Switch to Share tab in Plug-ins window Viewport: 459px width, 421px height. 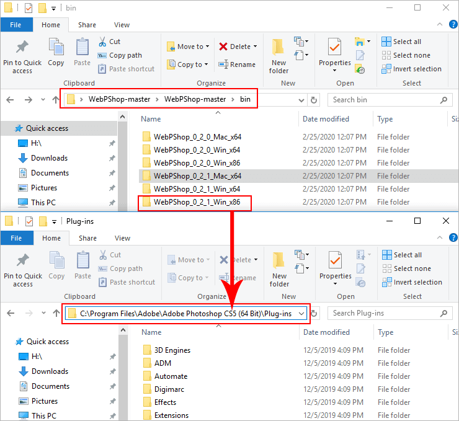(87, 238)
